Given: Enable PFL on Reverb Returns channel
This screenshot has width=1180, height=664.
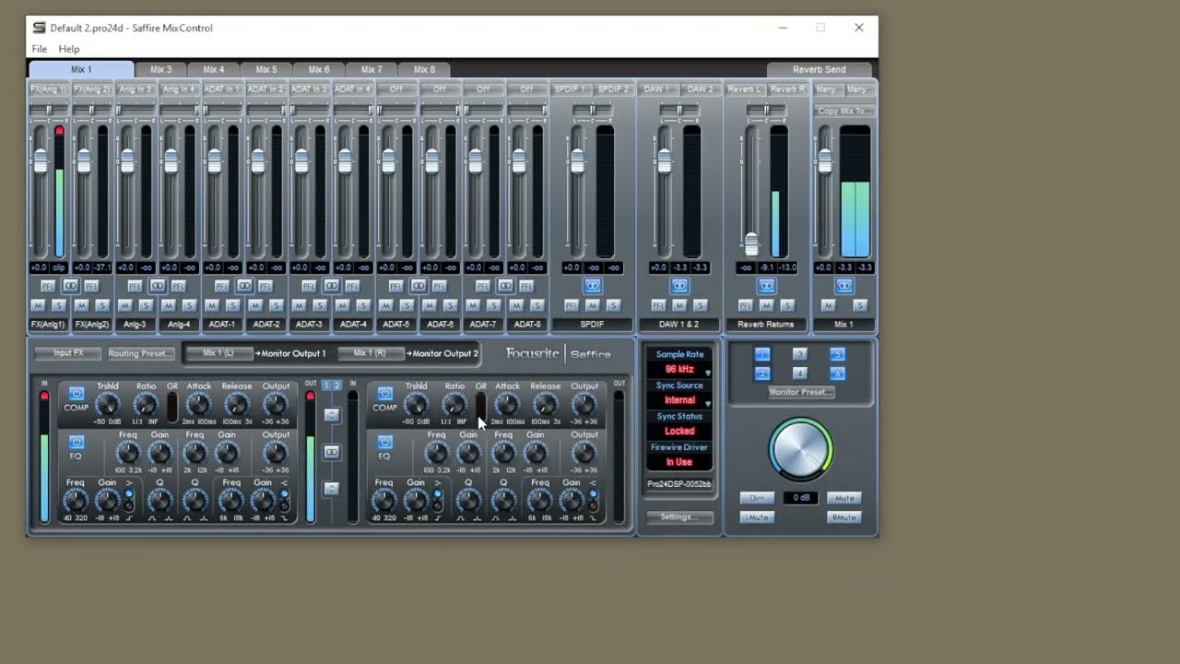Looking at the screenshot, I should point(745,305).
